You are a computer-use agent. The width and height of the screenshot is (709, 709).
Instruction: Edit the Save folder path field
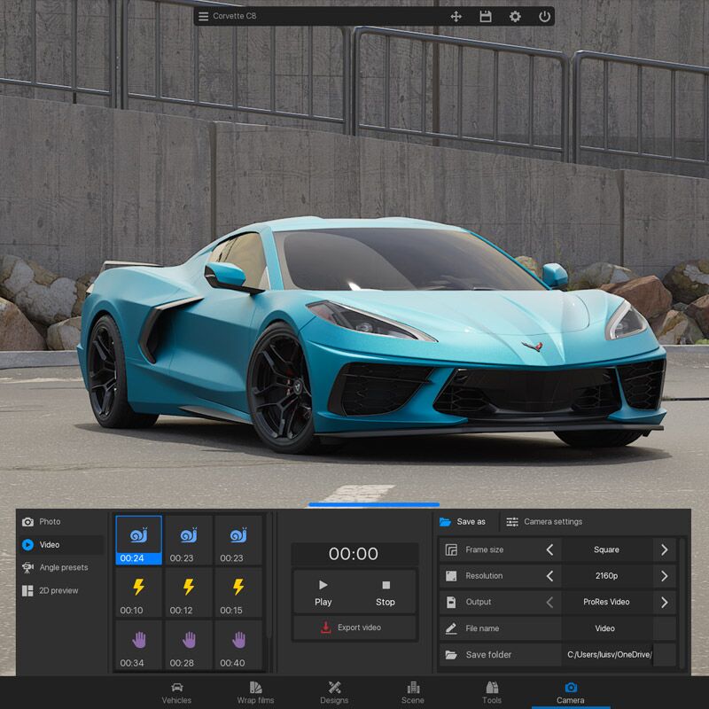[x=612, y=654]
